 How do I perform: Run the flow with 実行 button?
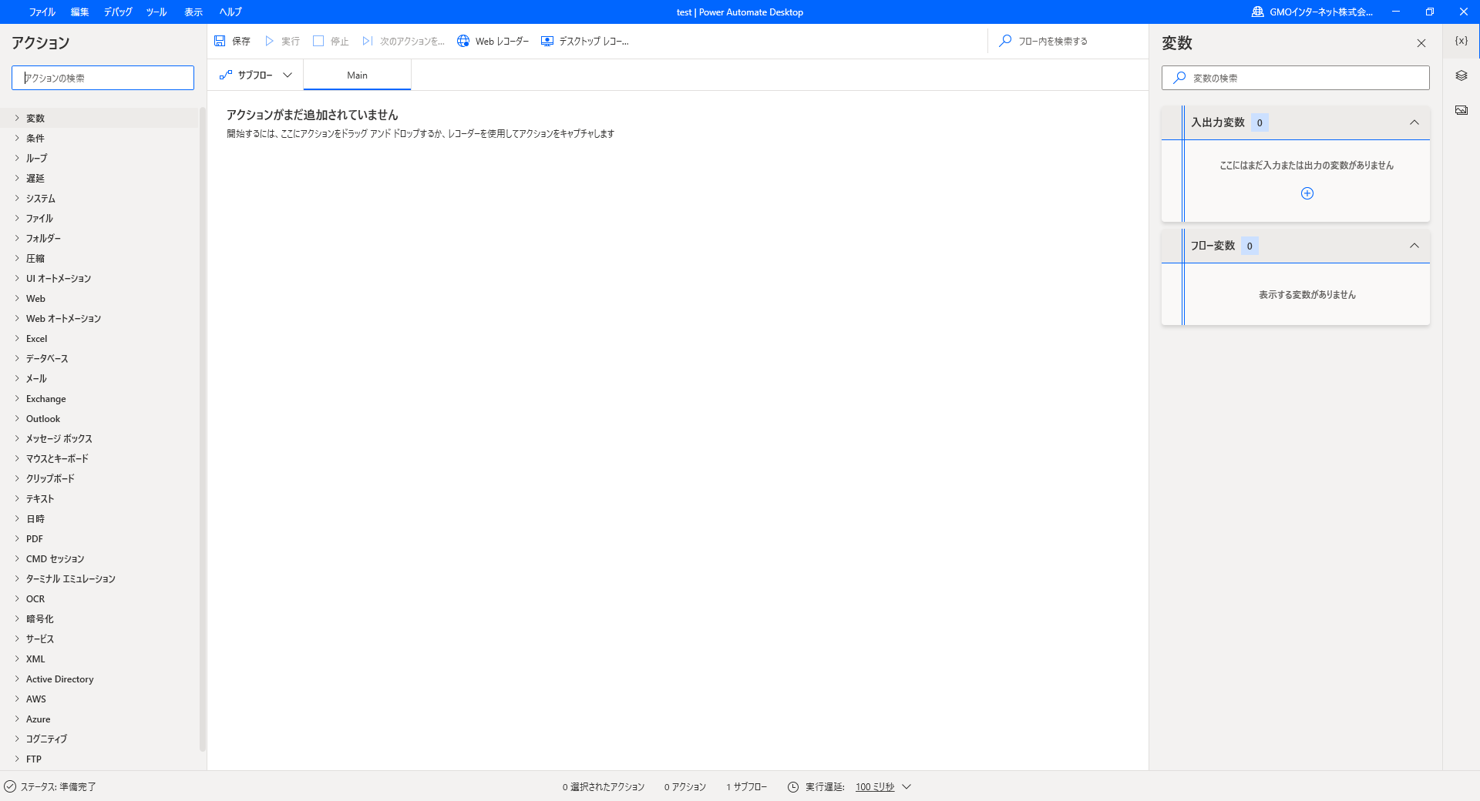point(282,41)
